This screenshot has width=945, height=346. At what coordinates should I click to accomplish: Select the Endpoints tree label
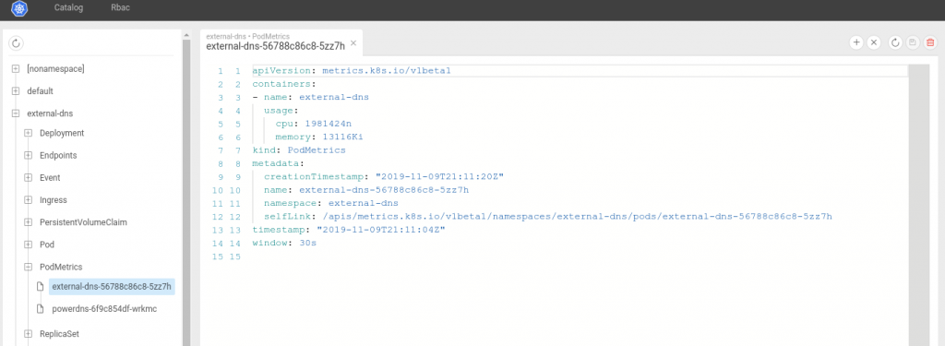pos(58,156)
